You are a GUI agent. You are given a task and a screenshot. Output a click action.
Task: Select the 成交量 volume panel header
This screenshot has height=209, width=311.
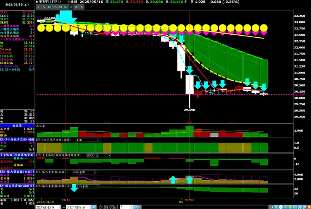click(18, 125)
